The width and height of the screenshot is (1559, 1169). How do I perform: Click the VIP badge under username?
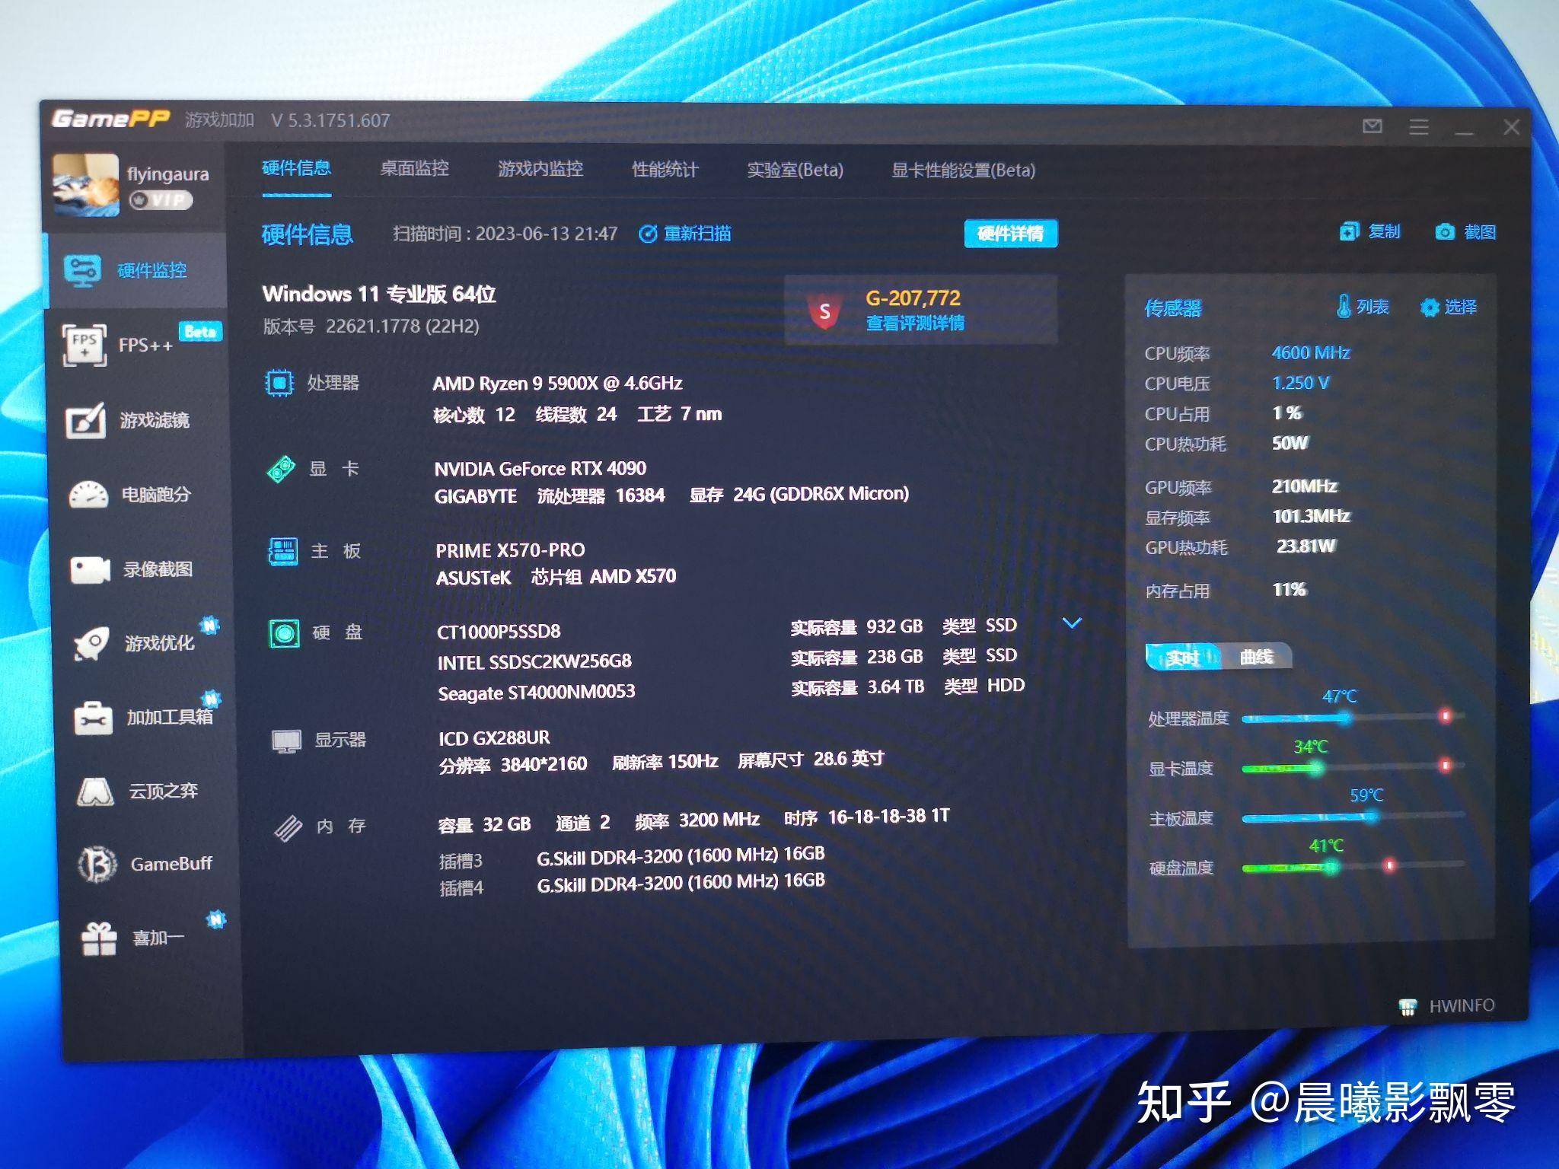coord(161,200)
